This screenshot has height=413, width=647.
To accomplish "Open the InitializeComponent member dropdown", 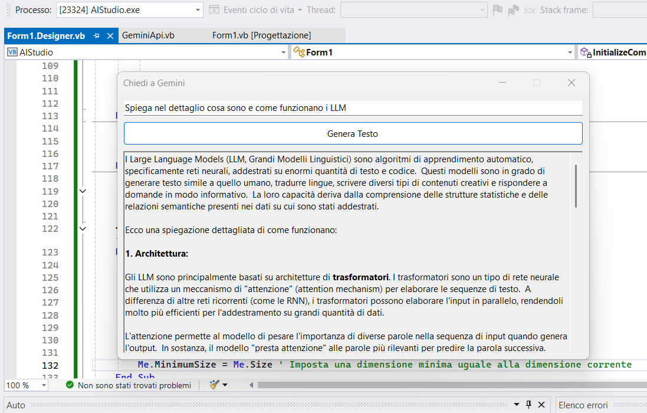I will point(613,53).
